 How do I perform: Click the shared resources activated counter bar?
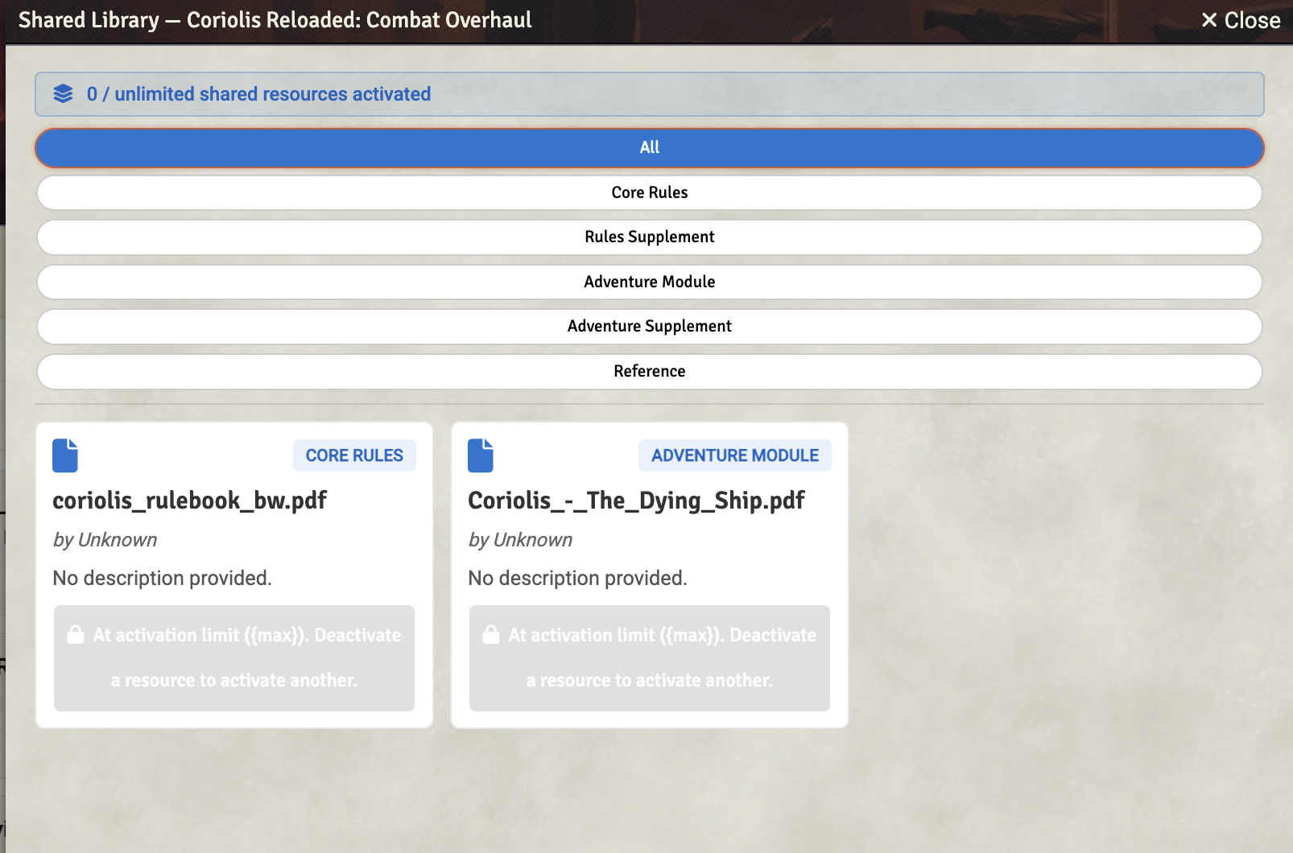(649, 94)
